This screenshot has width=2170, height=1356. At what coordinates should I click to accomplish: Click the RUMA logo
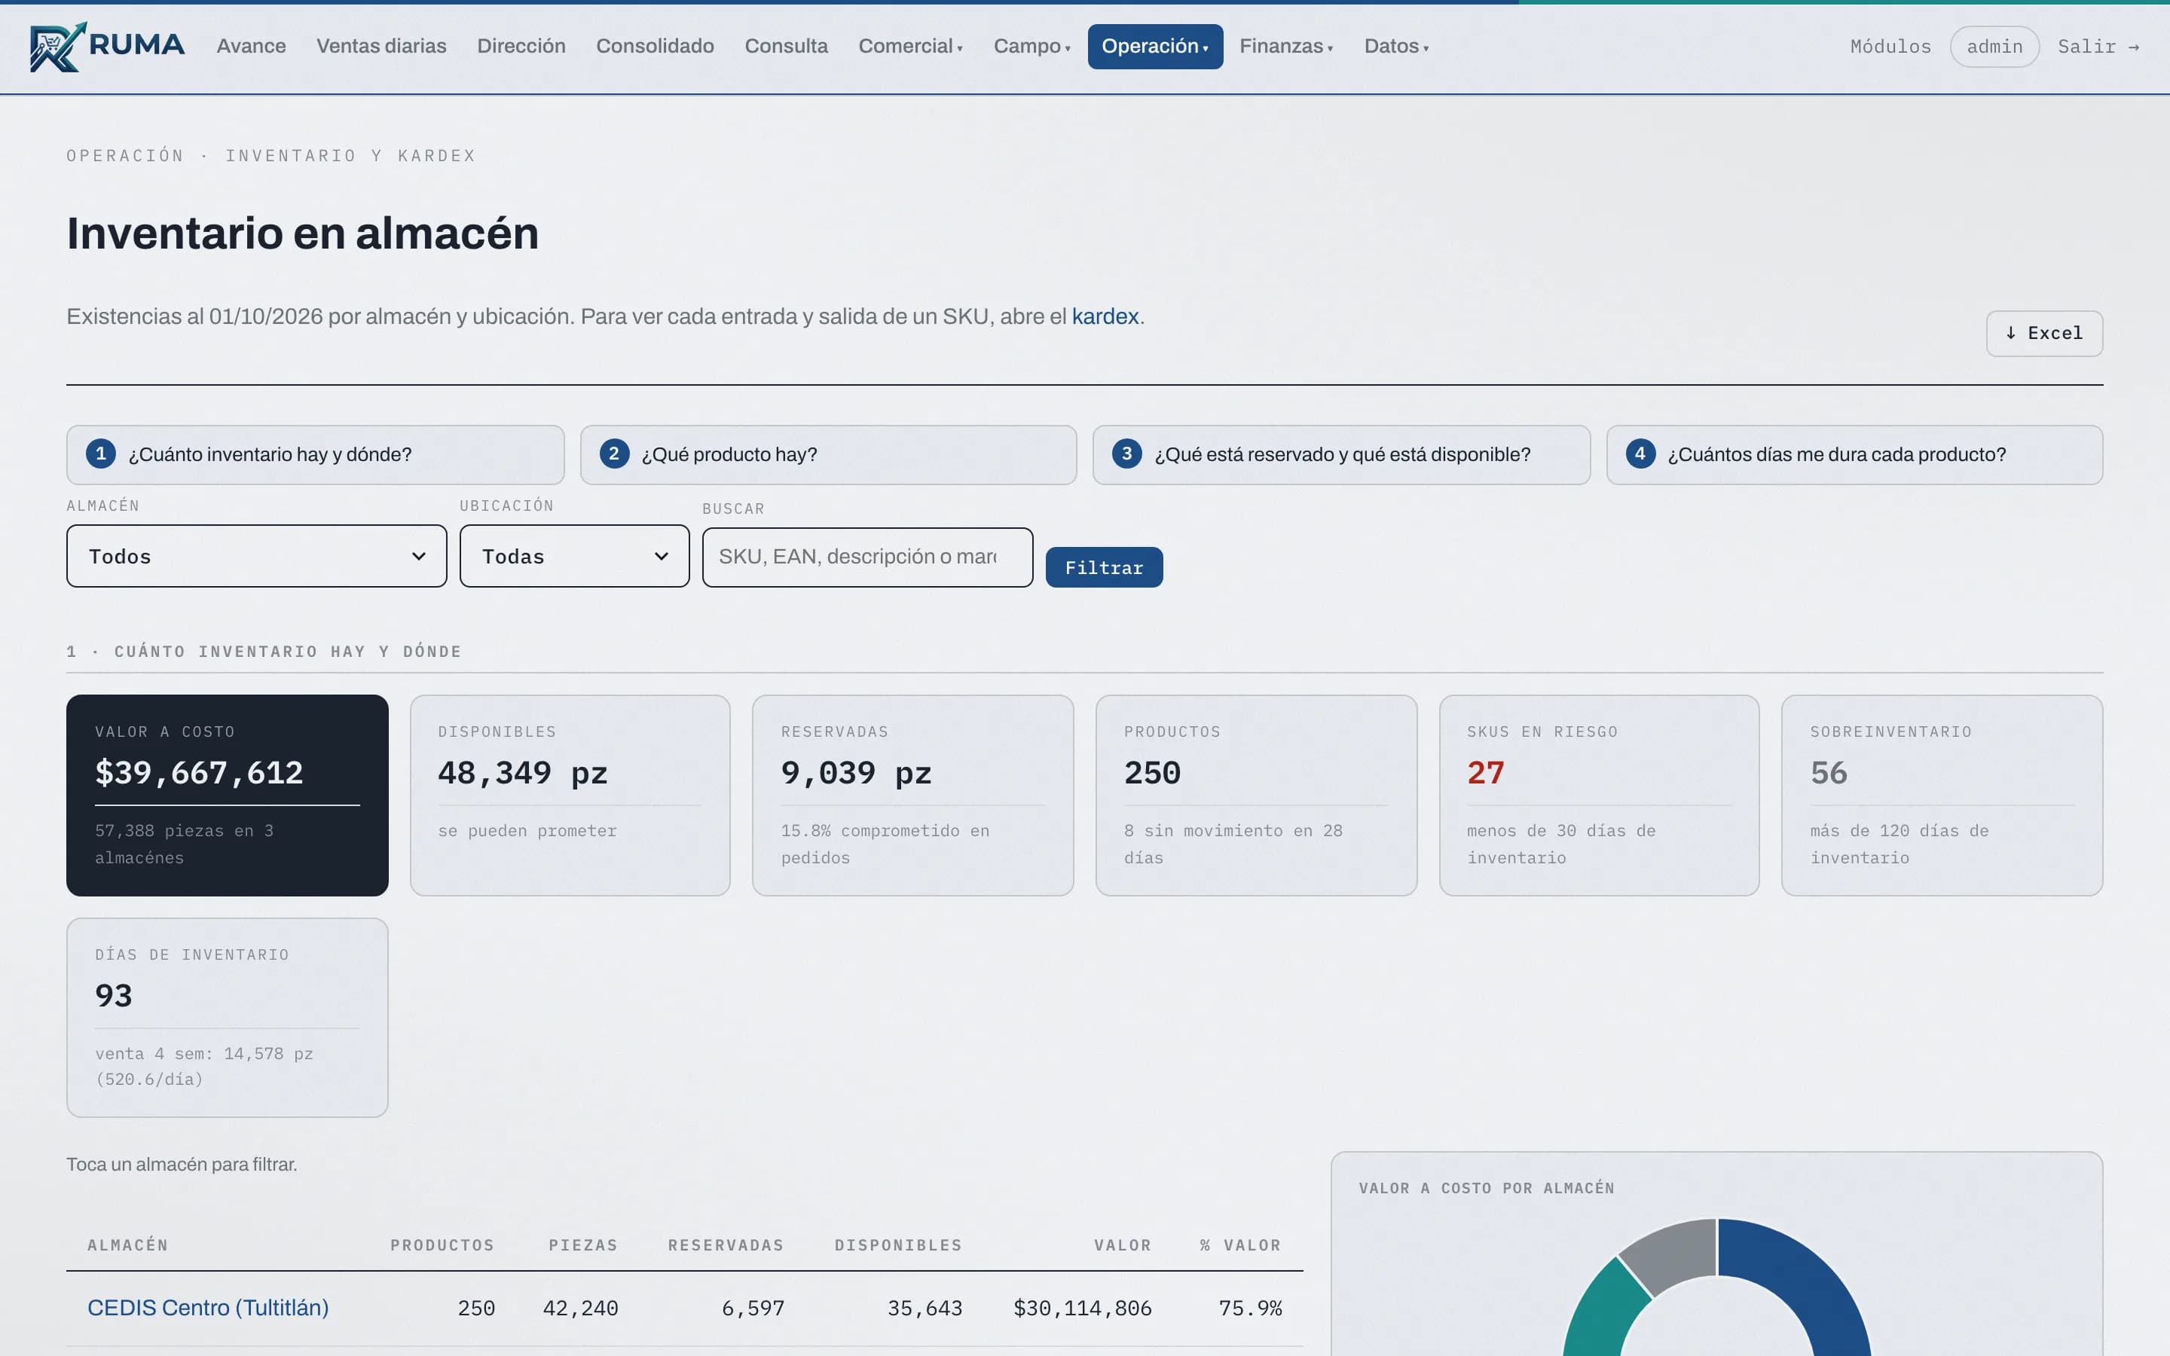pyautogui.click(x=107, y=47)
